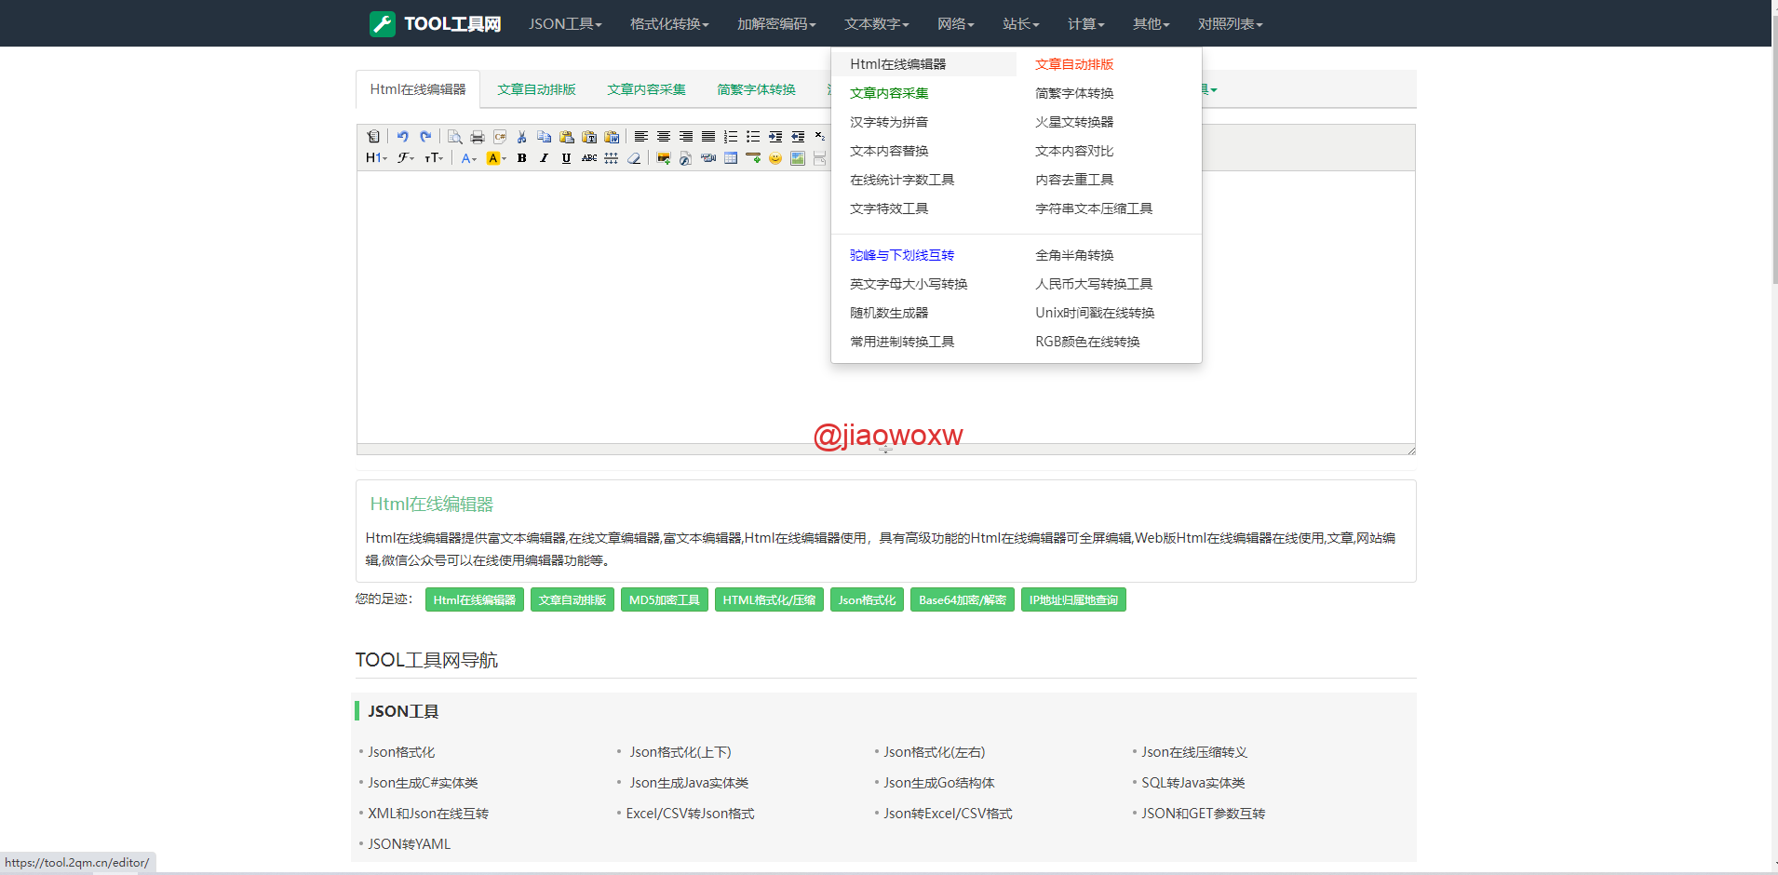Image resolution: width=1778 pixels, height=875 pixels.
Task: Expand the 计算 navigation menu
Action: pos(1085,23)
